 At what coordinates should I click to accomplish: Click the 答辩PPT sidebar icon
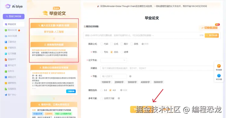tap(6, 59)
